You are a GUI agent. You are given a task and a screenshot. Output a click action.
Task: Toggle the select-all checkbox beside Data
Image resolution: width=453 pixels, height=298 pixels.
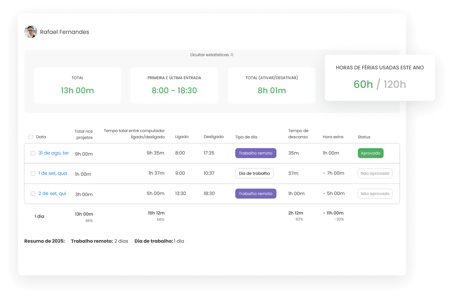(31, 137)
